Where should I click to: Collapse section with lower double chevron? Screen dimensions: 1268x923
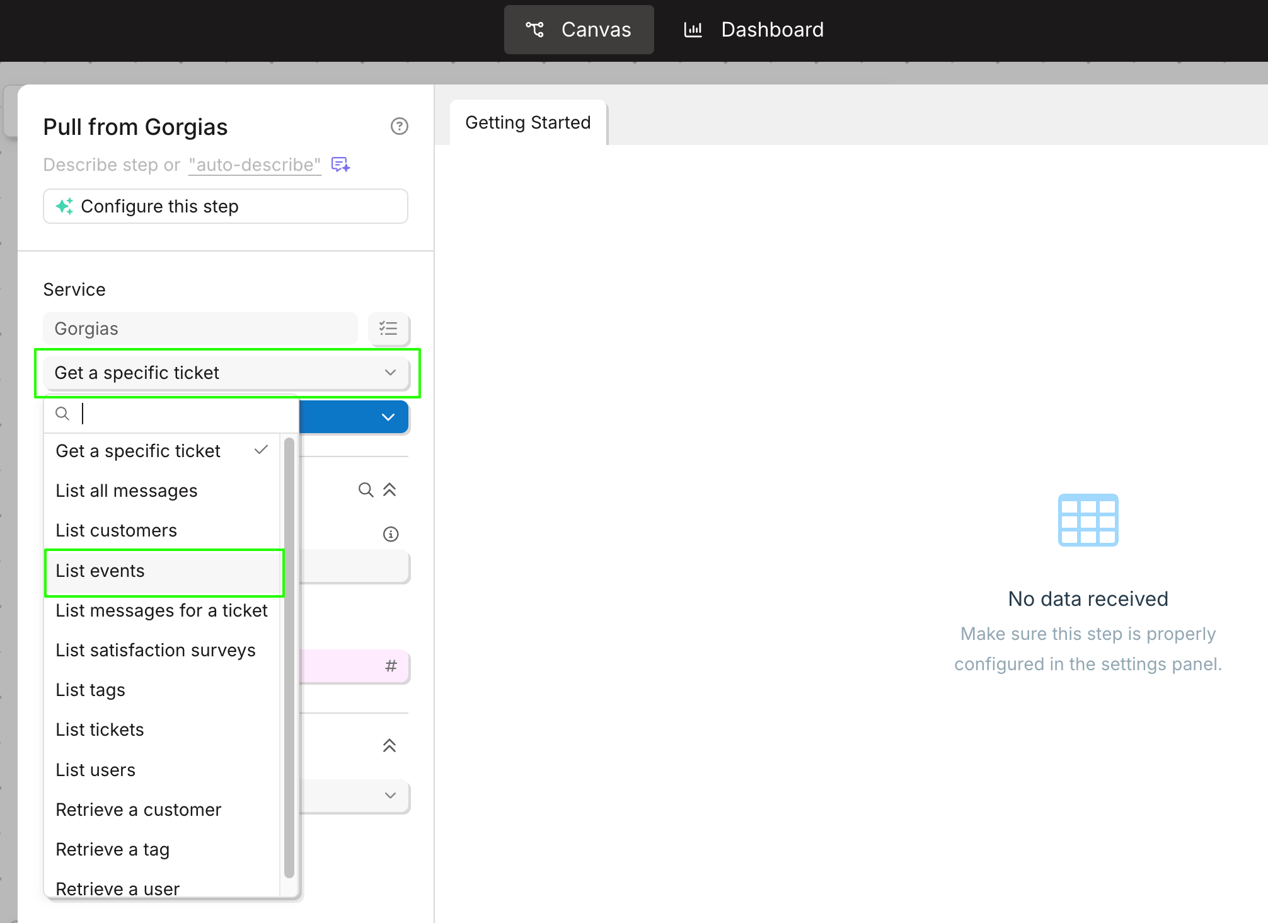(x=389, y=746)
